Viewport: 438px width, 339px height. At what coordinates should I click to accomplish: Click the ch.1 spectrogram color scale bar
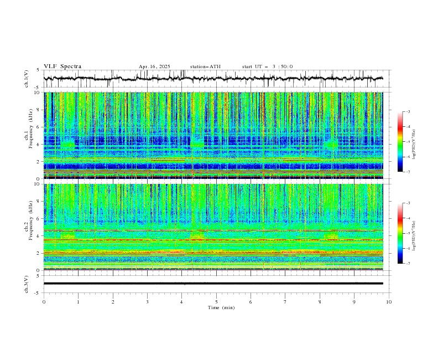[400, 142]
